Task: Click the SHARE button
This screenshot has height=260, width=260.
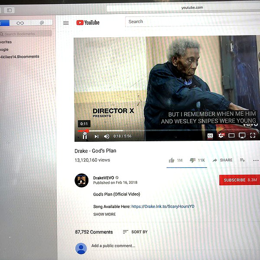Action: [x=222, y=160]
